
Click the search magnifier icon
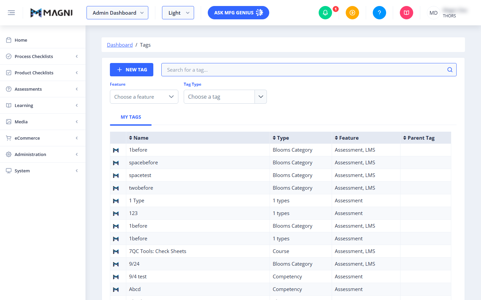click(450, 70)
